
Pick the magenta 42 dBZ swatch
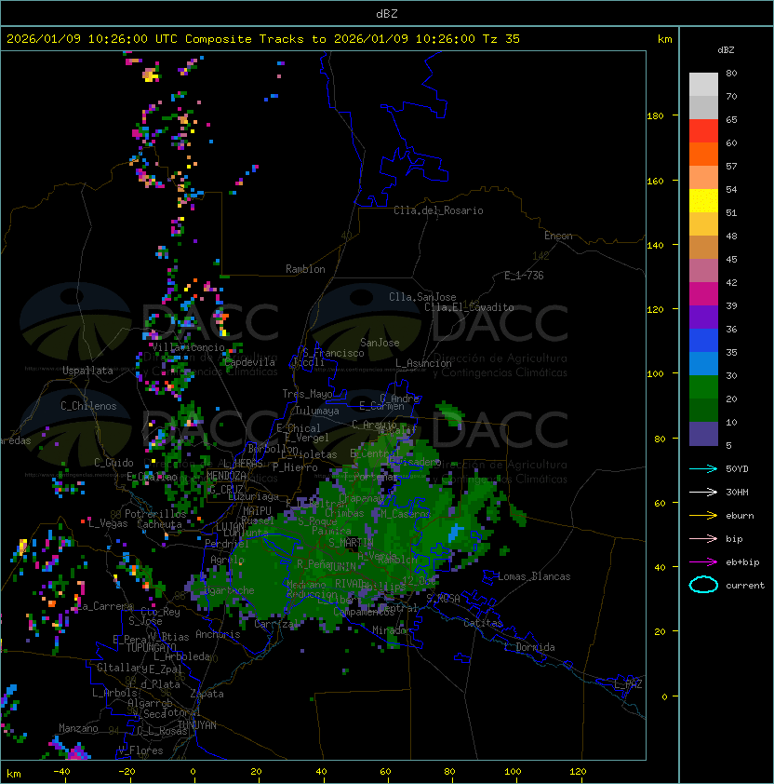click(703, 294)
